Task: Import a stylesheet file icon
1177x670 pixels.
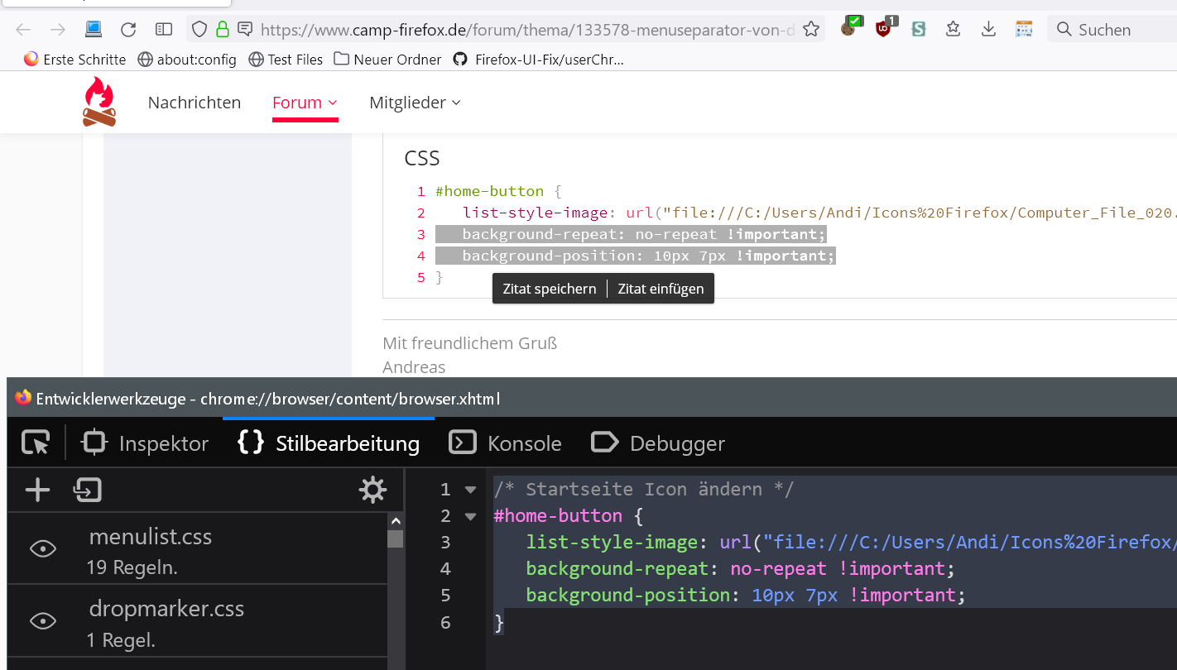Action: [87, 490]
